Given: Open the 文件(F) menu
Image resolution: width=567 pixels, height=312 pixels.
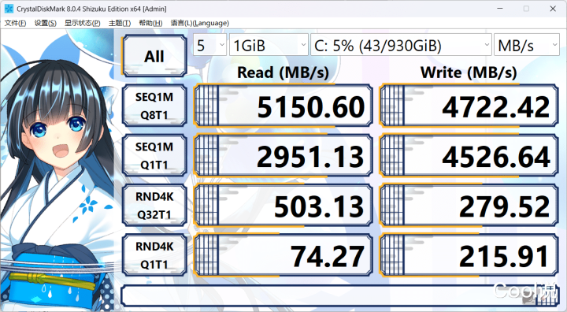Looking at the screenshot, I should point(15,23).
